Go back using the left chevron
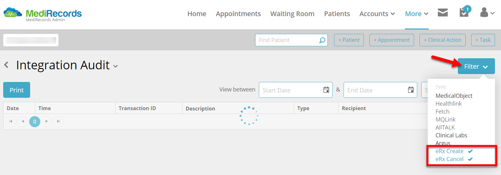Viewport: 501px width, 175px height. (x=6, y=65)
